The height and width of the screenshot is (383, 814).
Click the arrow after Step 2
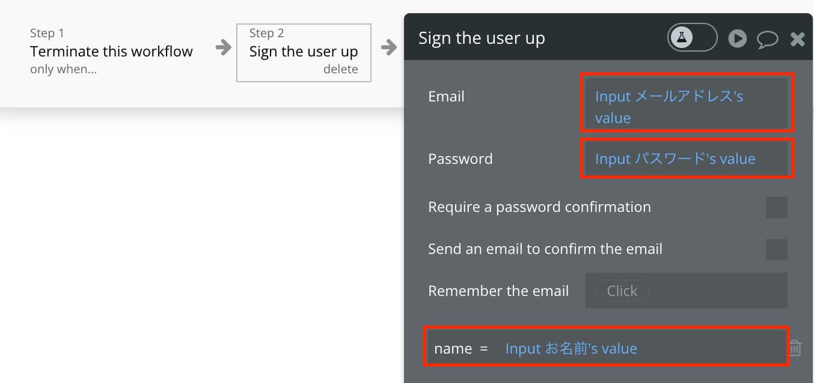(x=389, y=47)
